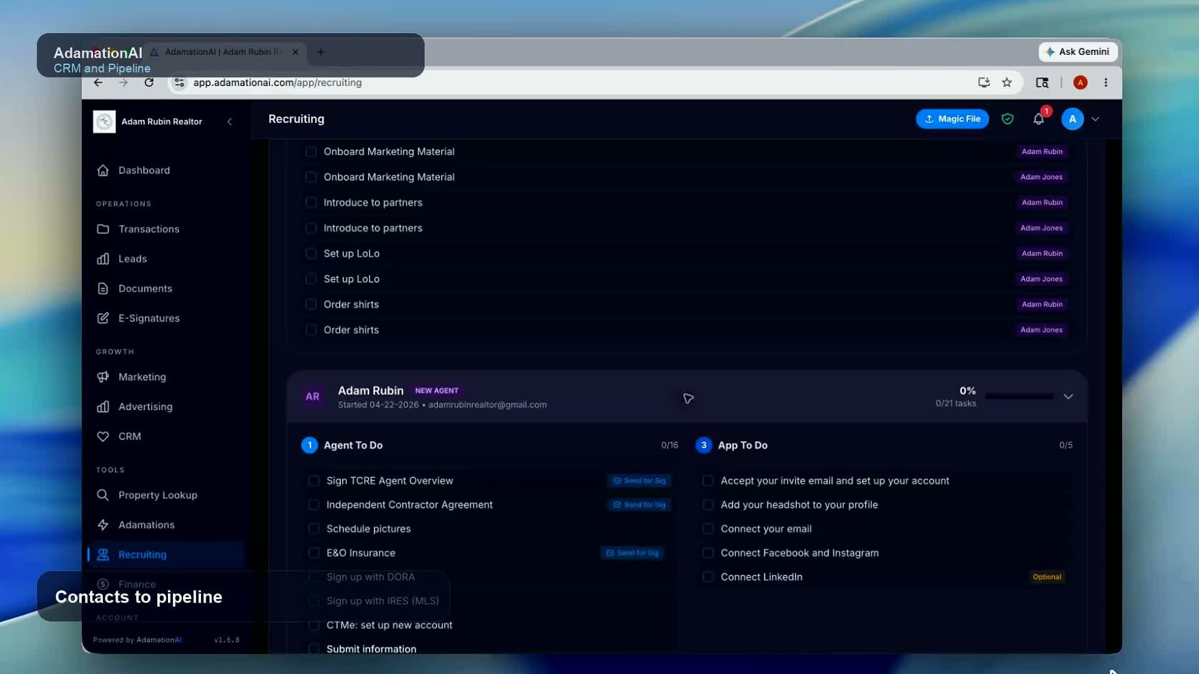Image resolution: width=1199 pixels, height=674 pixels.
Task: Click the Magic File button
Action: tap(952, 119)
